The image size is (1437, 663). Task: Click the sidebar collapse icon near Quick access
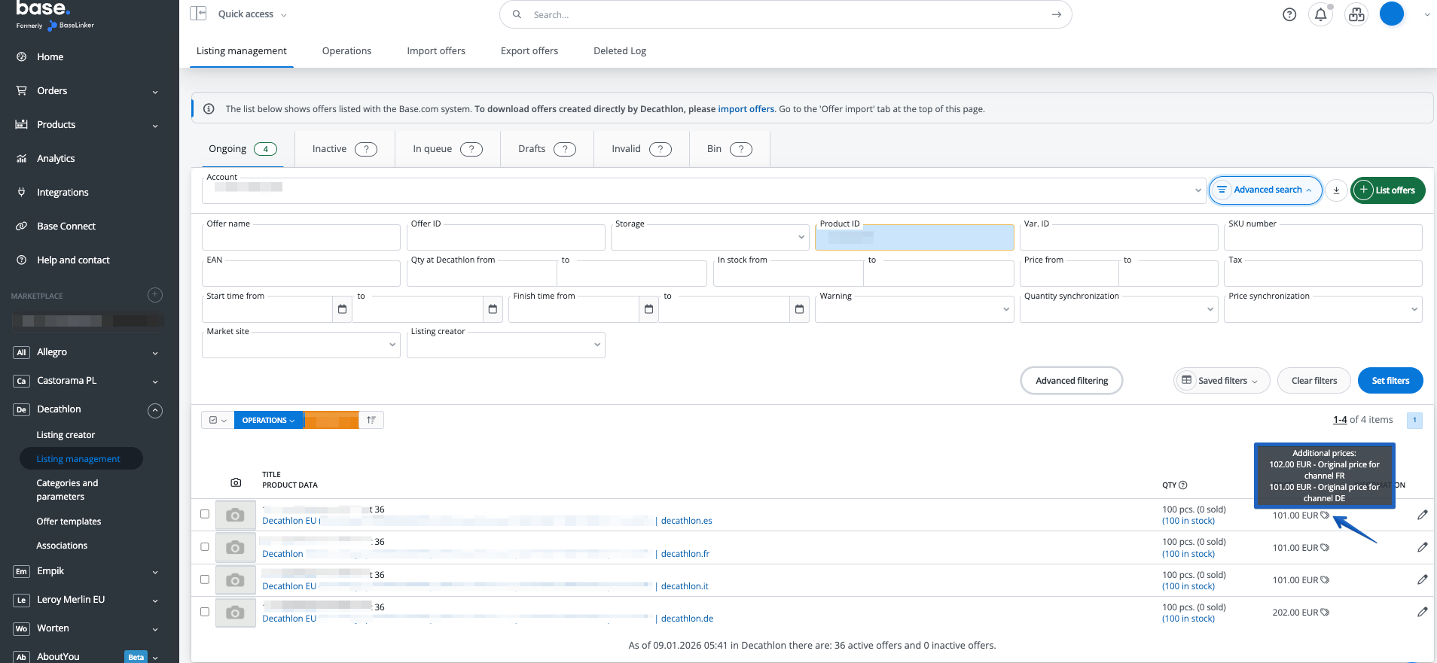(198, 14)
